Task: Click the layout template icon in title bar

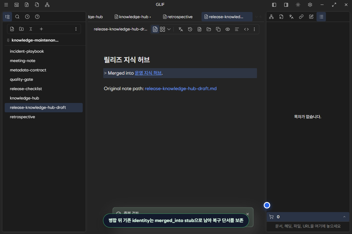Action: pos(16,5)
